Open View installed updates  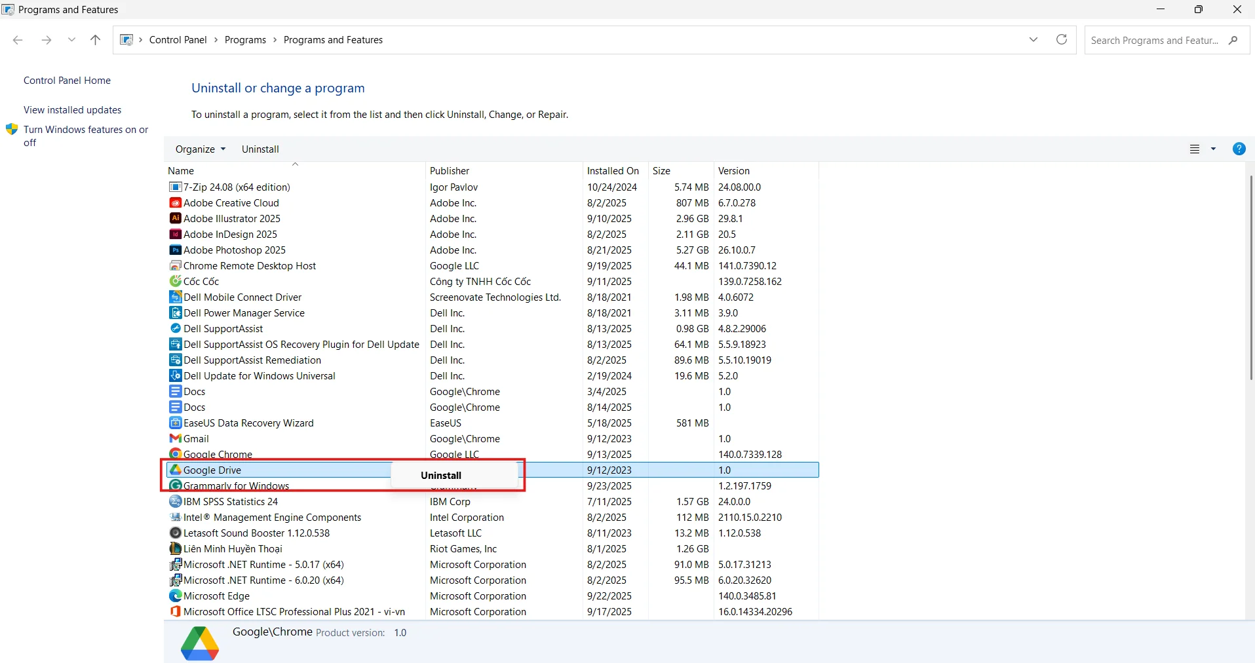(x=72, y=109)
